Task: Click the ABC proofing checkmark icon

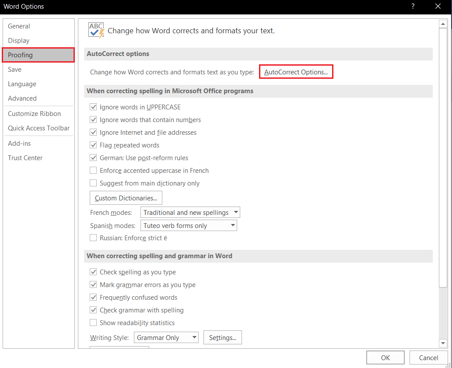Action: (x=96, y=31)
